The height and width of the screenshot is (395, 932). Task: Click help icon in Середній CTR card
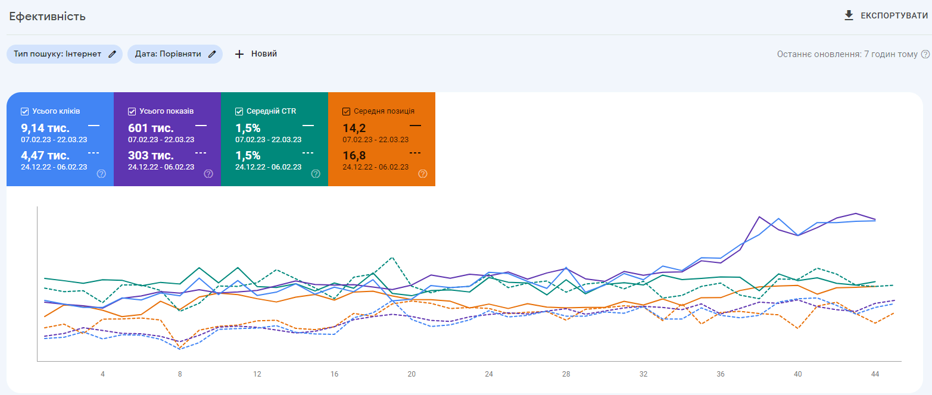pyautogui.click(x=316, y=174)
